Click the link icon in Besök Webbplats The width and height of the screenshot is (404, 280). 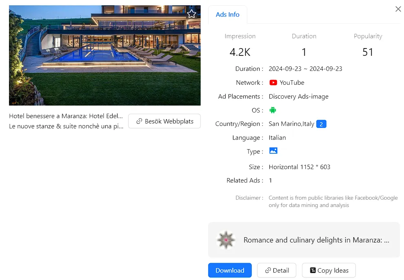pos(140,121)
